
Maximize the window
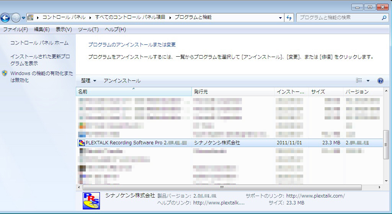click(370, 7)
